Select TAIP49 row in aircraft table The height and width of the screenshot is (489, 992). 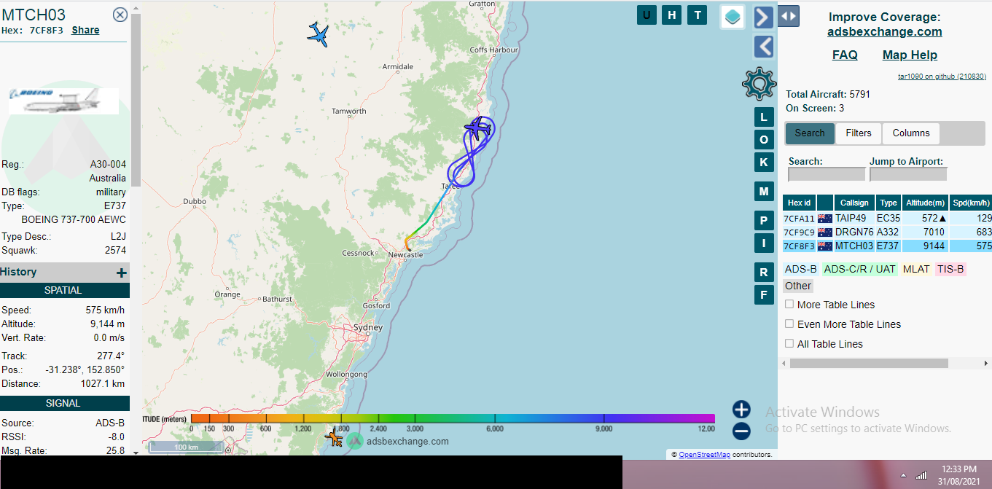click(x=888, y=218)
